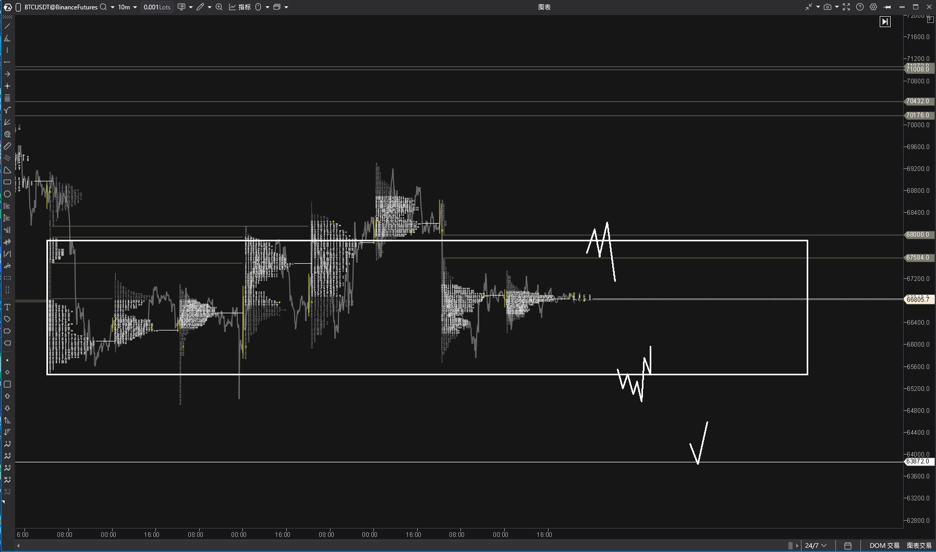The image size is (936, 552).
Task: Select the fan lines tool
Action: tap(7, 122)
